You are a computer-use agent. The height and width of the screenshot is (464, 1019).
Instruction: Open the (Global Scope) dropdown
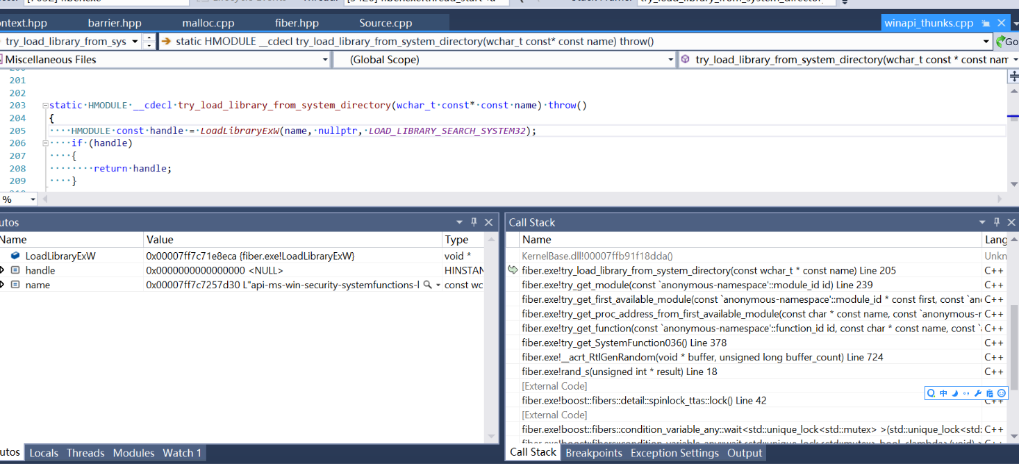click(671, 59)
